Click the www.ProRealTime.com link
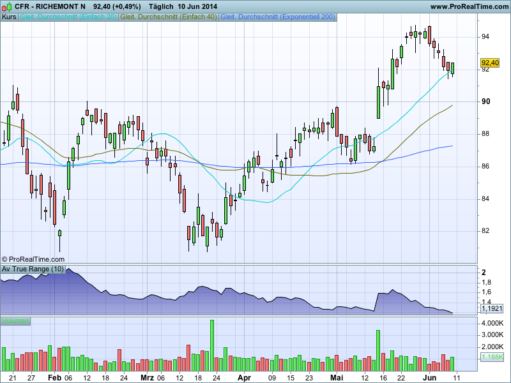This screenshot has width=511, height=383. coord(469,6)
